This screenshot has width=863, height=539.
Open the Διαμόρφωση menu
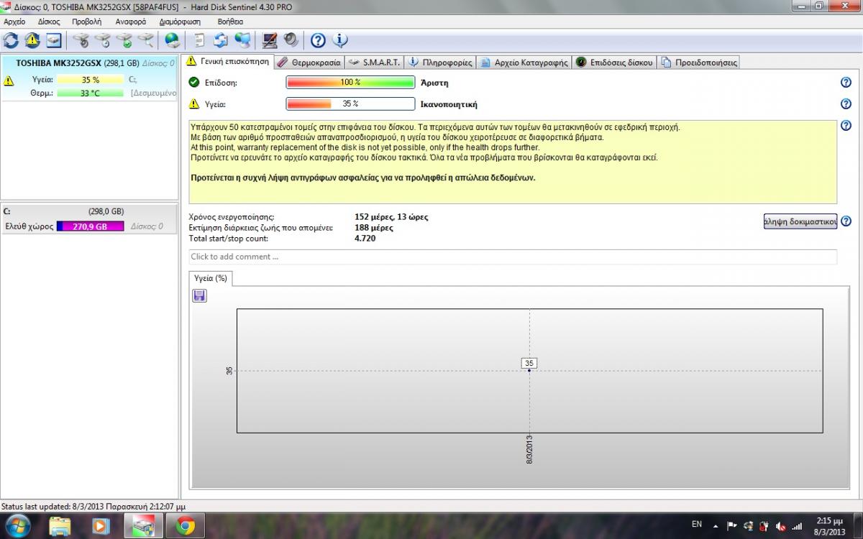(x=181, y=22)
